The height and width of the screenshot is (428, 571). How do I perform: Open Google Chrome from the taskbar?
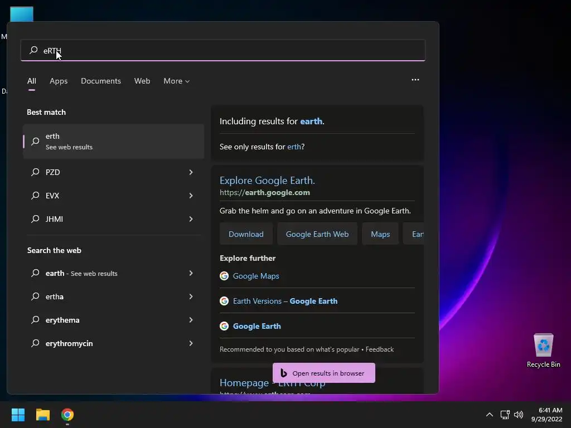pos(67,415)
